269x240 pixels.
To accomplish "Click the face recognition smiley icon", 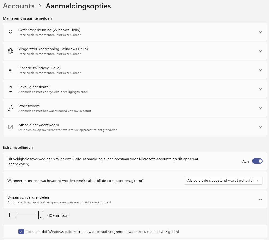I will (x=11, y=32).
